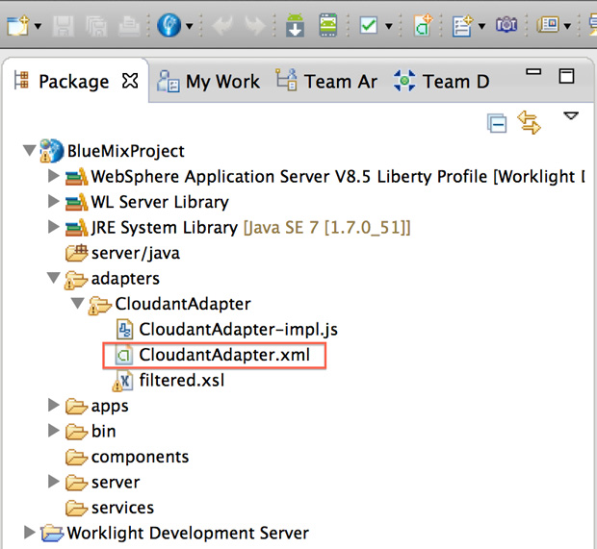Open the document list icon dropdown arrow

pos(481,26)
